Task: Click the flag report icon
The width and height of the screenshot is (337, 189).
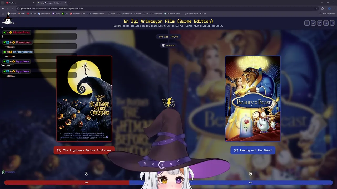Action: pyautogui.click(x=326, y=23)
